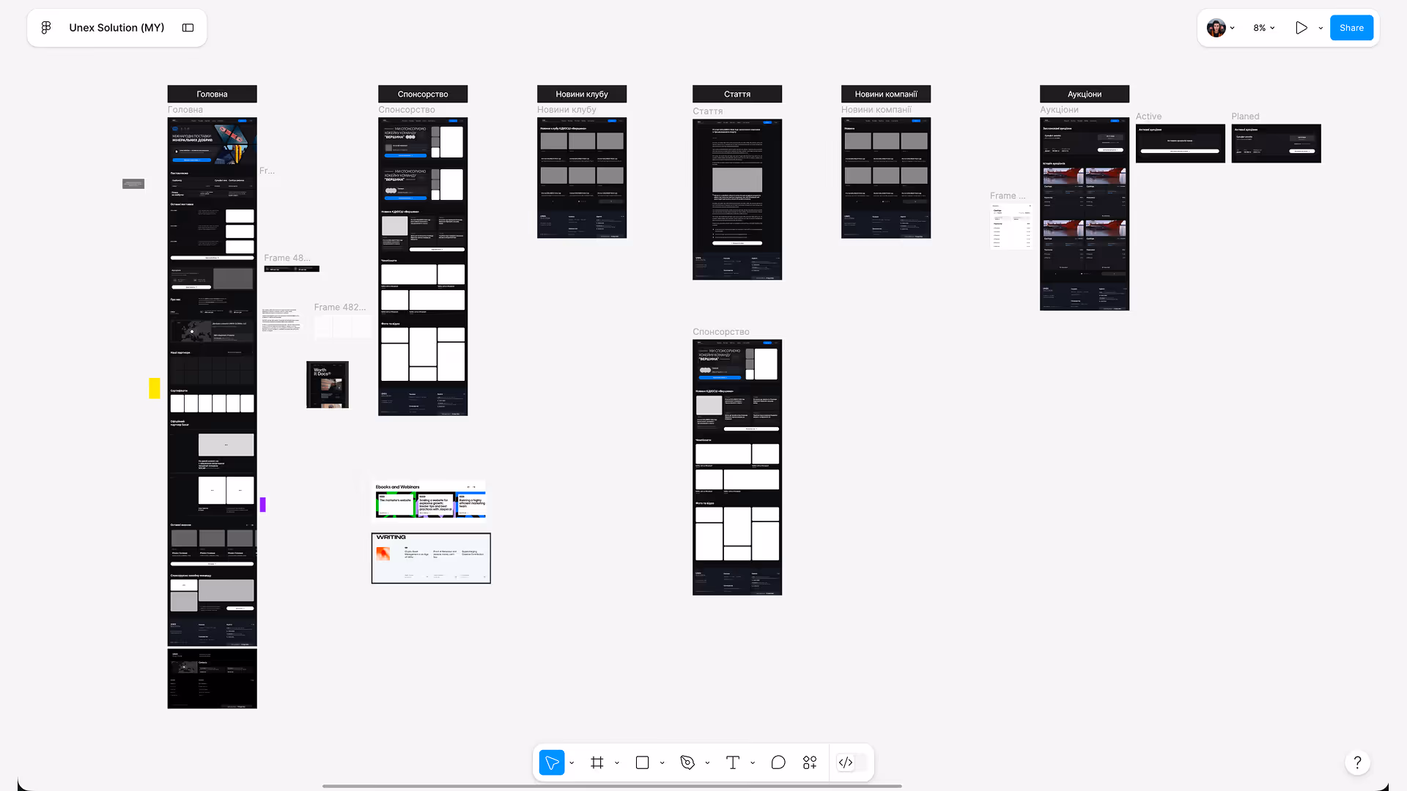Select the Active auction frame thumbnail

(x=1181, y=144)
